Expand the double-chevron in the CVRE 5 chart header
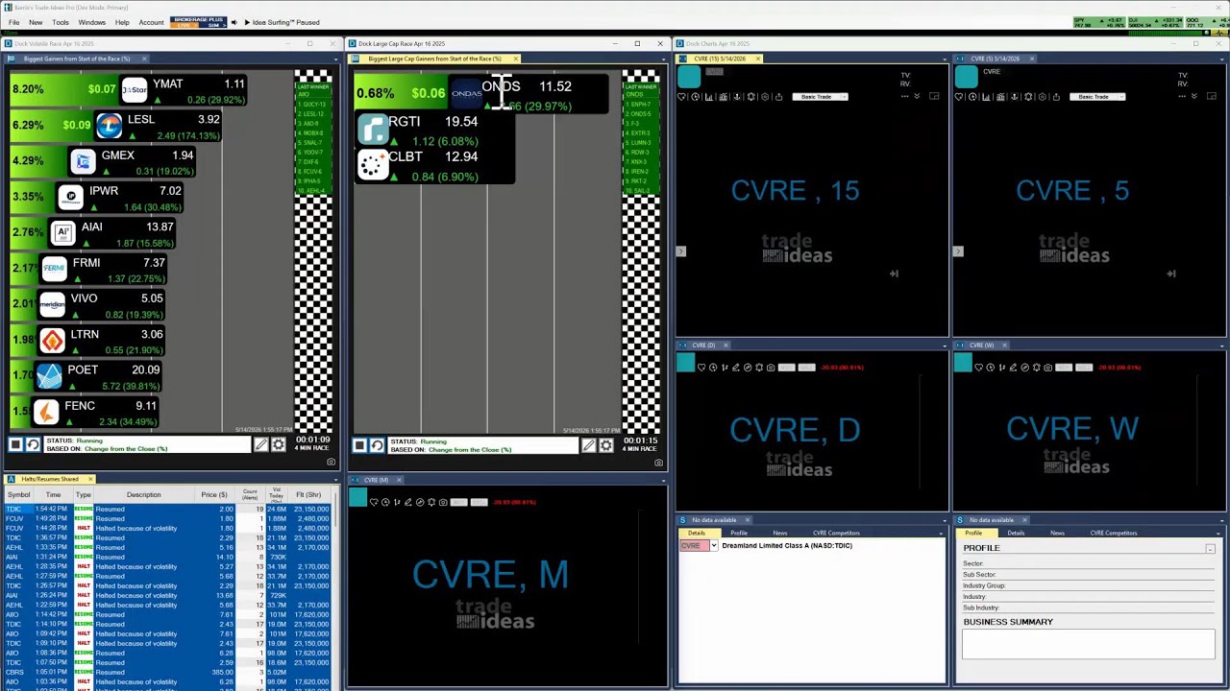Image resolution: width=1230 pixels, height=691 pixels. 1194,96
